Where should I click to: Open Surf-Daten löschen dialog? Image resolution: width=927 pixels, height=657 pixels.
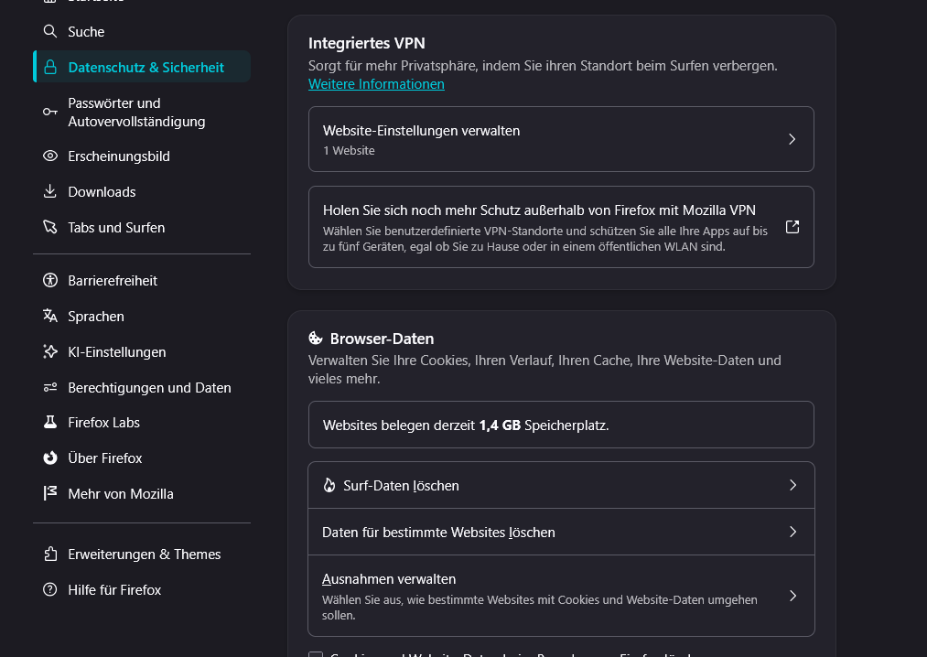(x=561, y=485)
